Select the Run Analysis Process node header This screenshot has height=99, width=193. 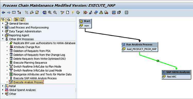(139, 45)
